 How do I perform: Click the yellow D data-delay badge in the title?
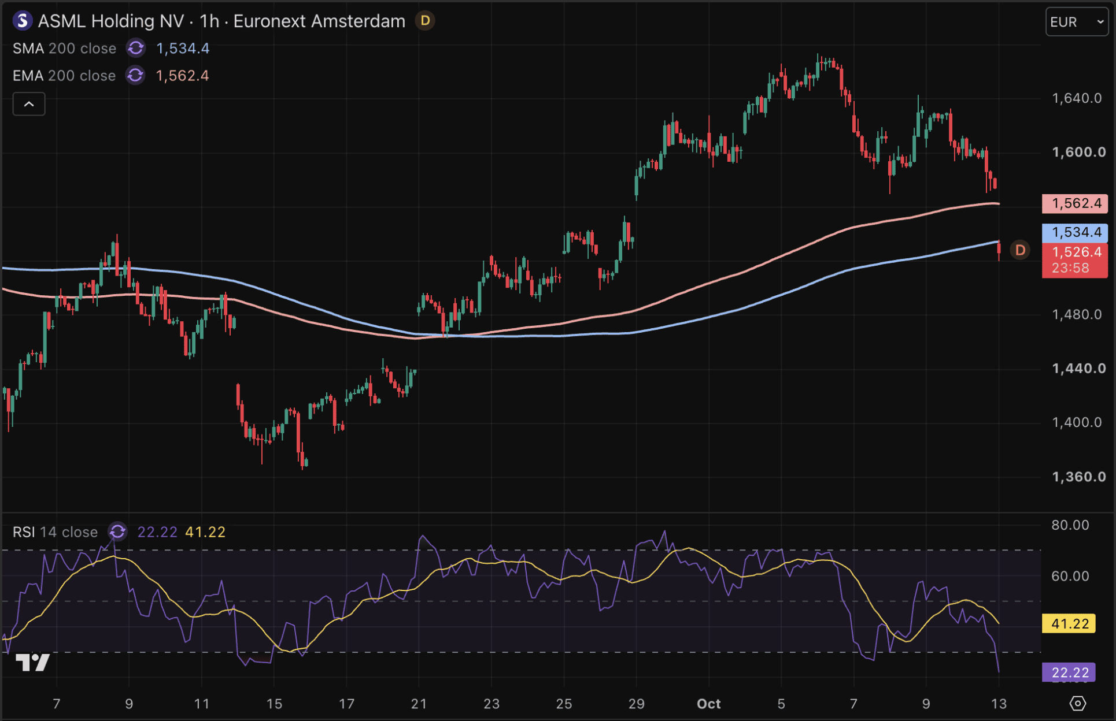425,21
